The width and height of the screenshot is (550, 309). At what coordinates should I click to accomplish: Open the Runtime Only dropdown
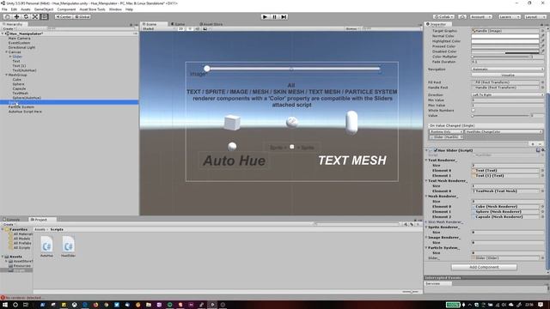pos(446,131)
